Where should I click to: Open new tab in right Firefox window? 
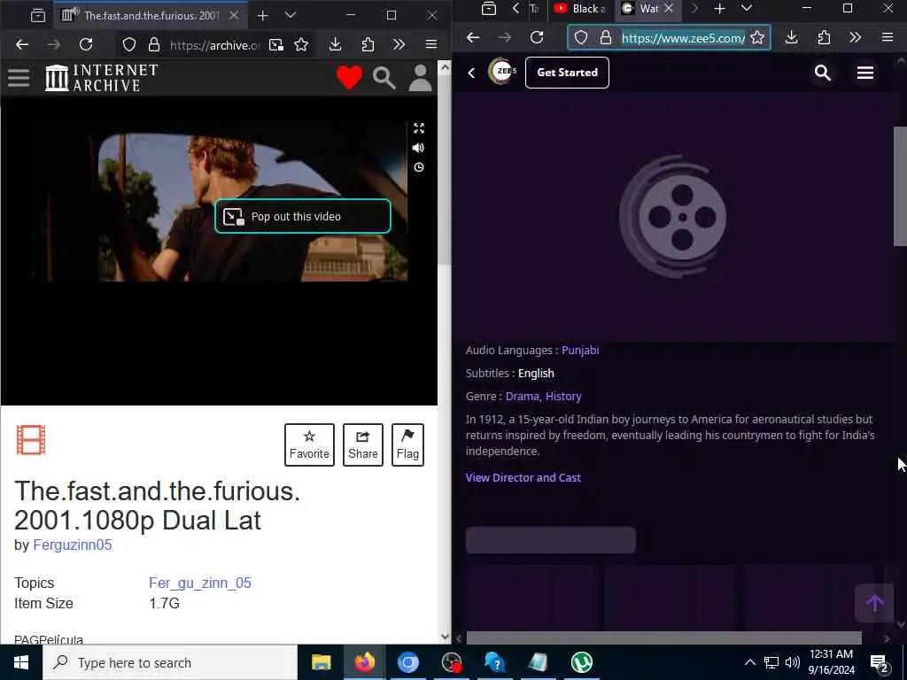[x=719, y=9]
